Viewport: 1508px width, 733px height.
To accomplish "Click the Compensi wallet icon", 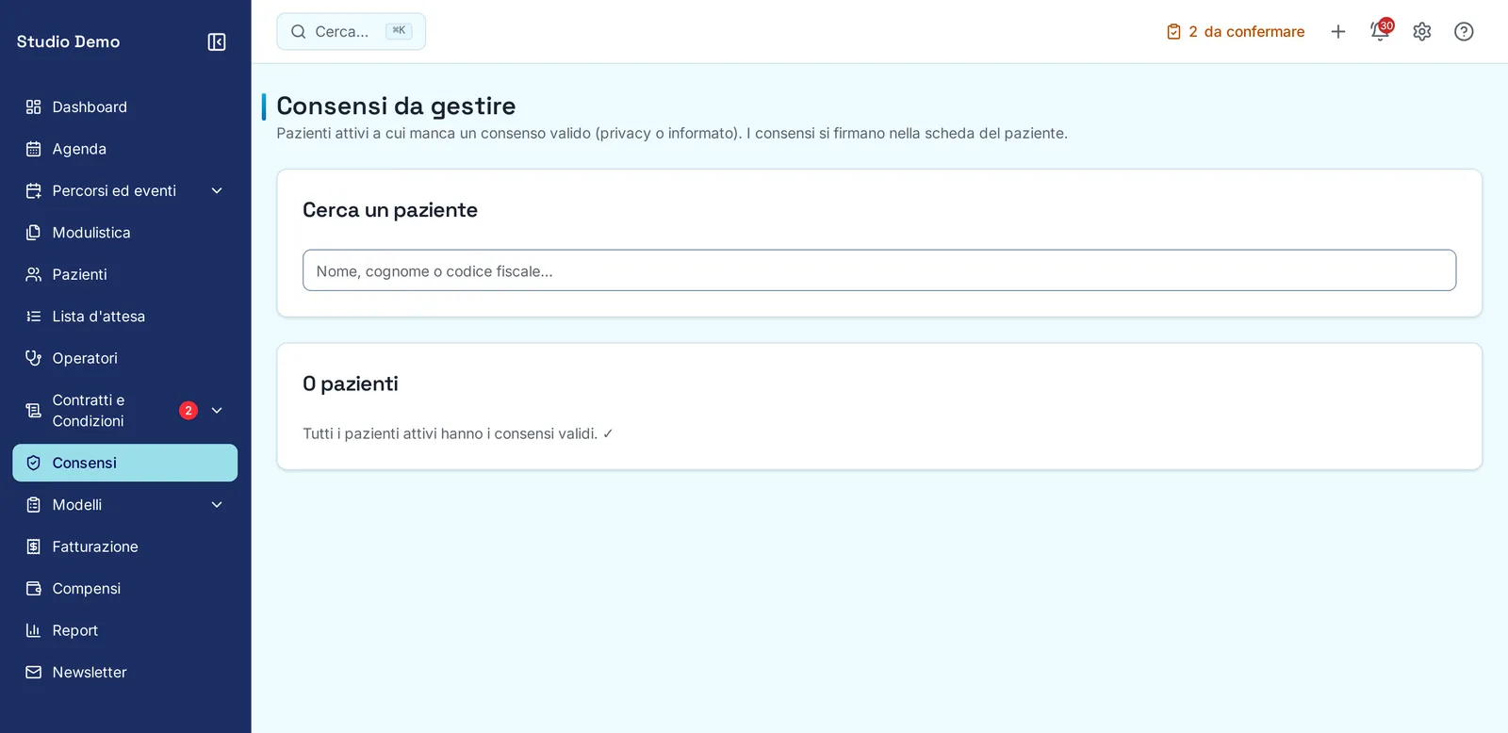I will click(34, 589).
